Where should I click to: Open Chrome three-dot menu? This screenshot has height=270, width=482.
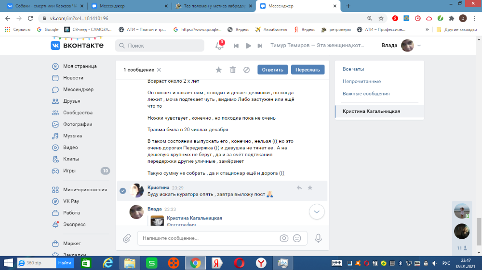pyautogui.click(x=474, y=18)
